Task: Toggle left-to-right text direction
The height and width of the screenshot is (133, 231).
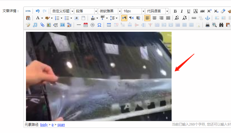Action: (124, 18)
